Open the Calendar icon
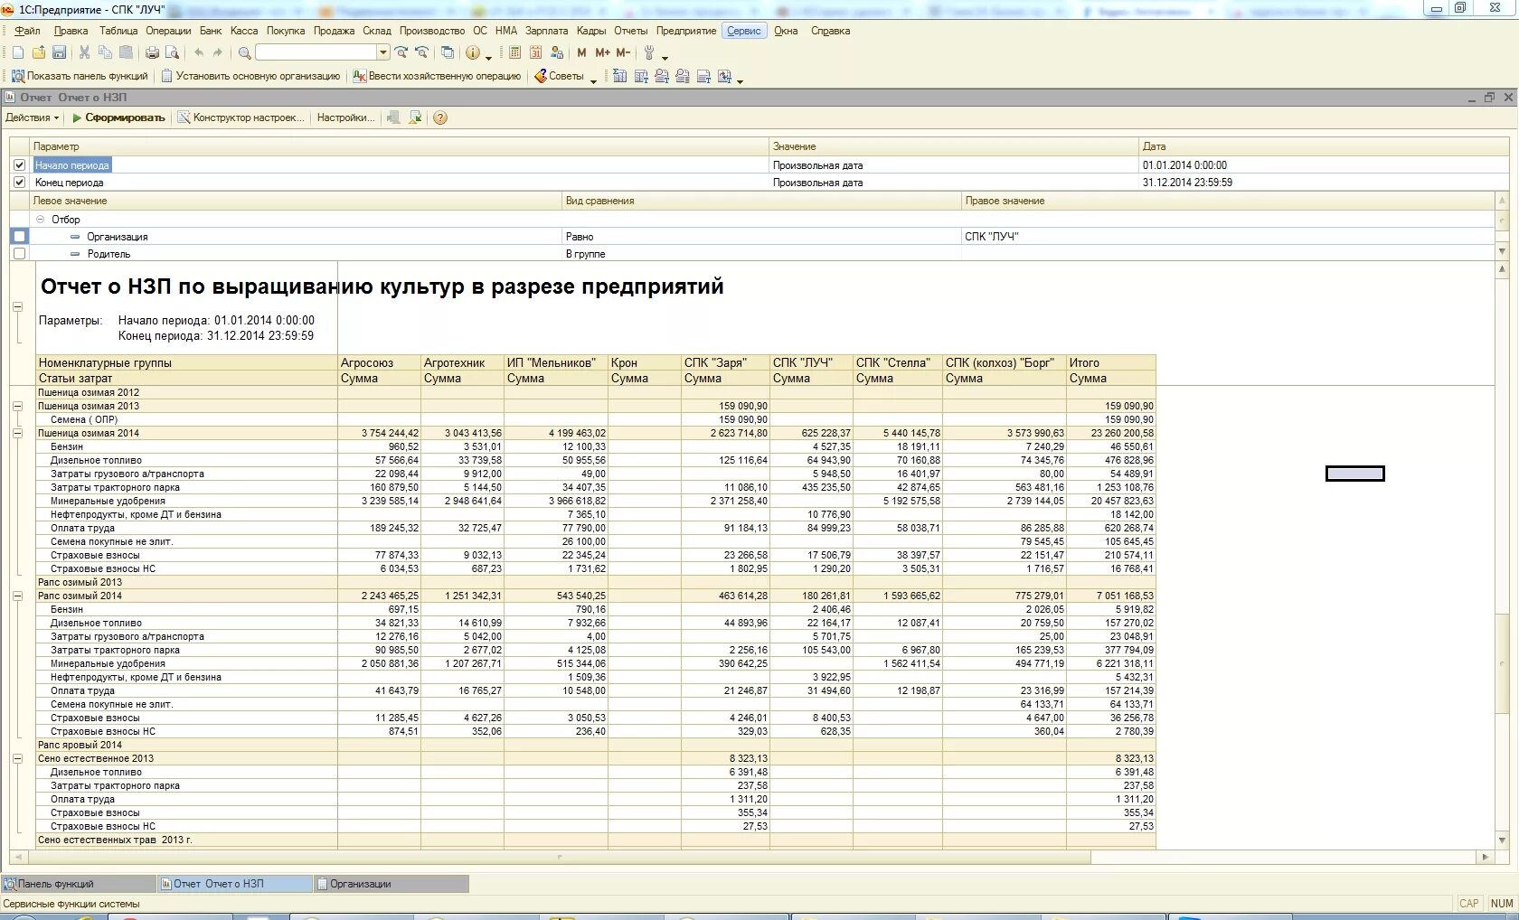This screenshot has width=1519, height=920. (535, 53)
